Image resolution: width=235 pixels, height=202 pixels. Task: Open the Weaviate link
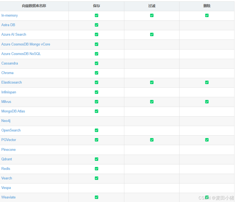[8, 197]
